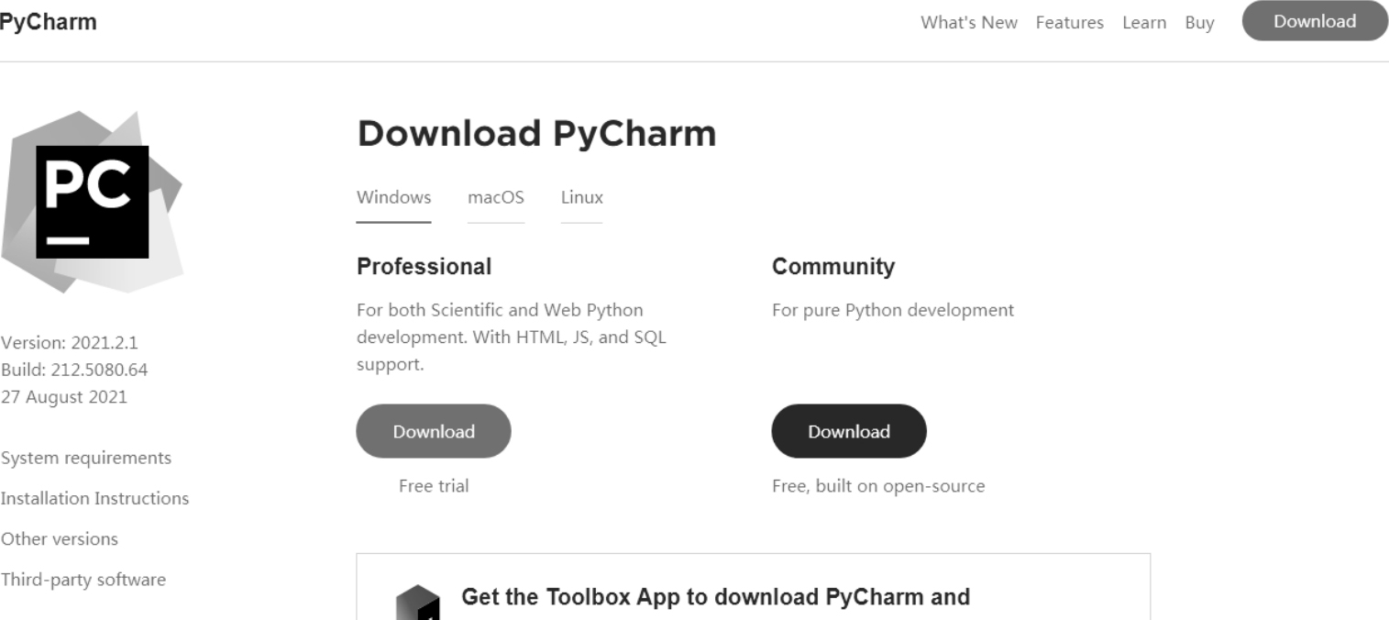Click the PyCharm PC logo icon
This screenshot has height=620, width=1389.
[x=92, y=202]
